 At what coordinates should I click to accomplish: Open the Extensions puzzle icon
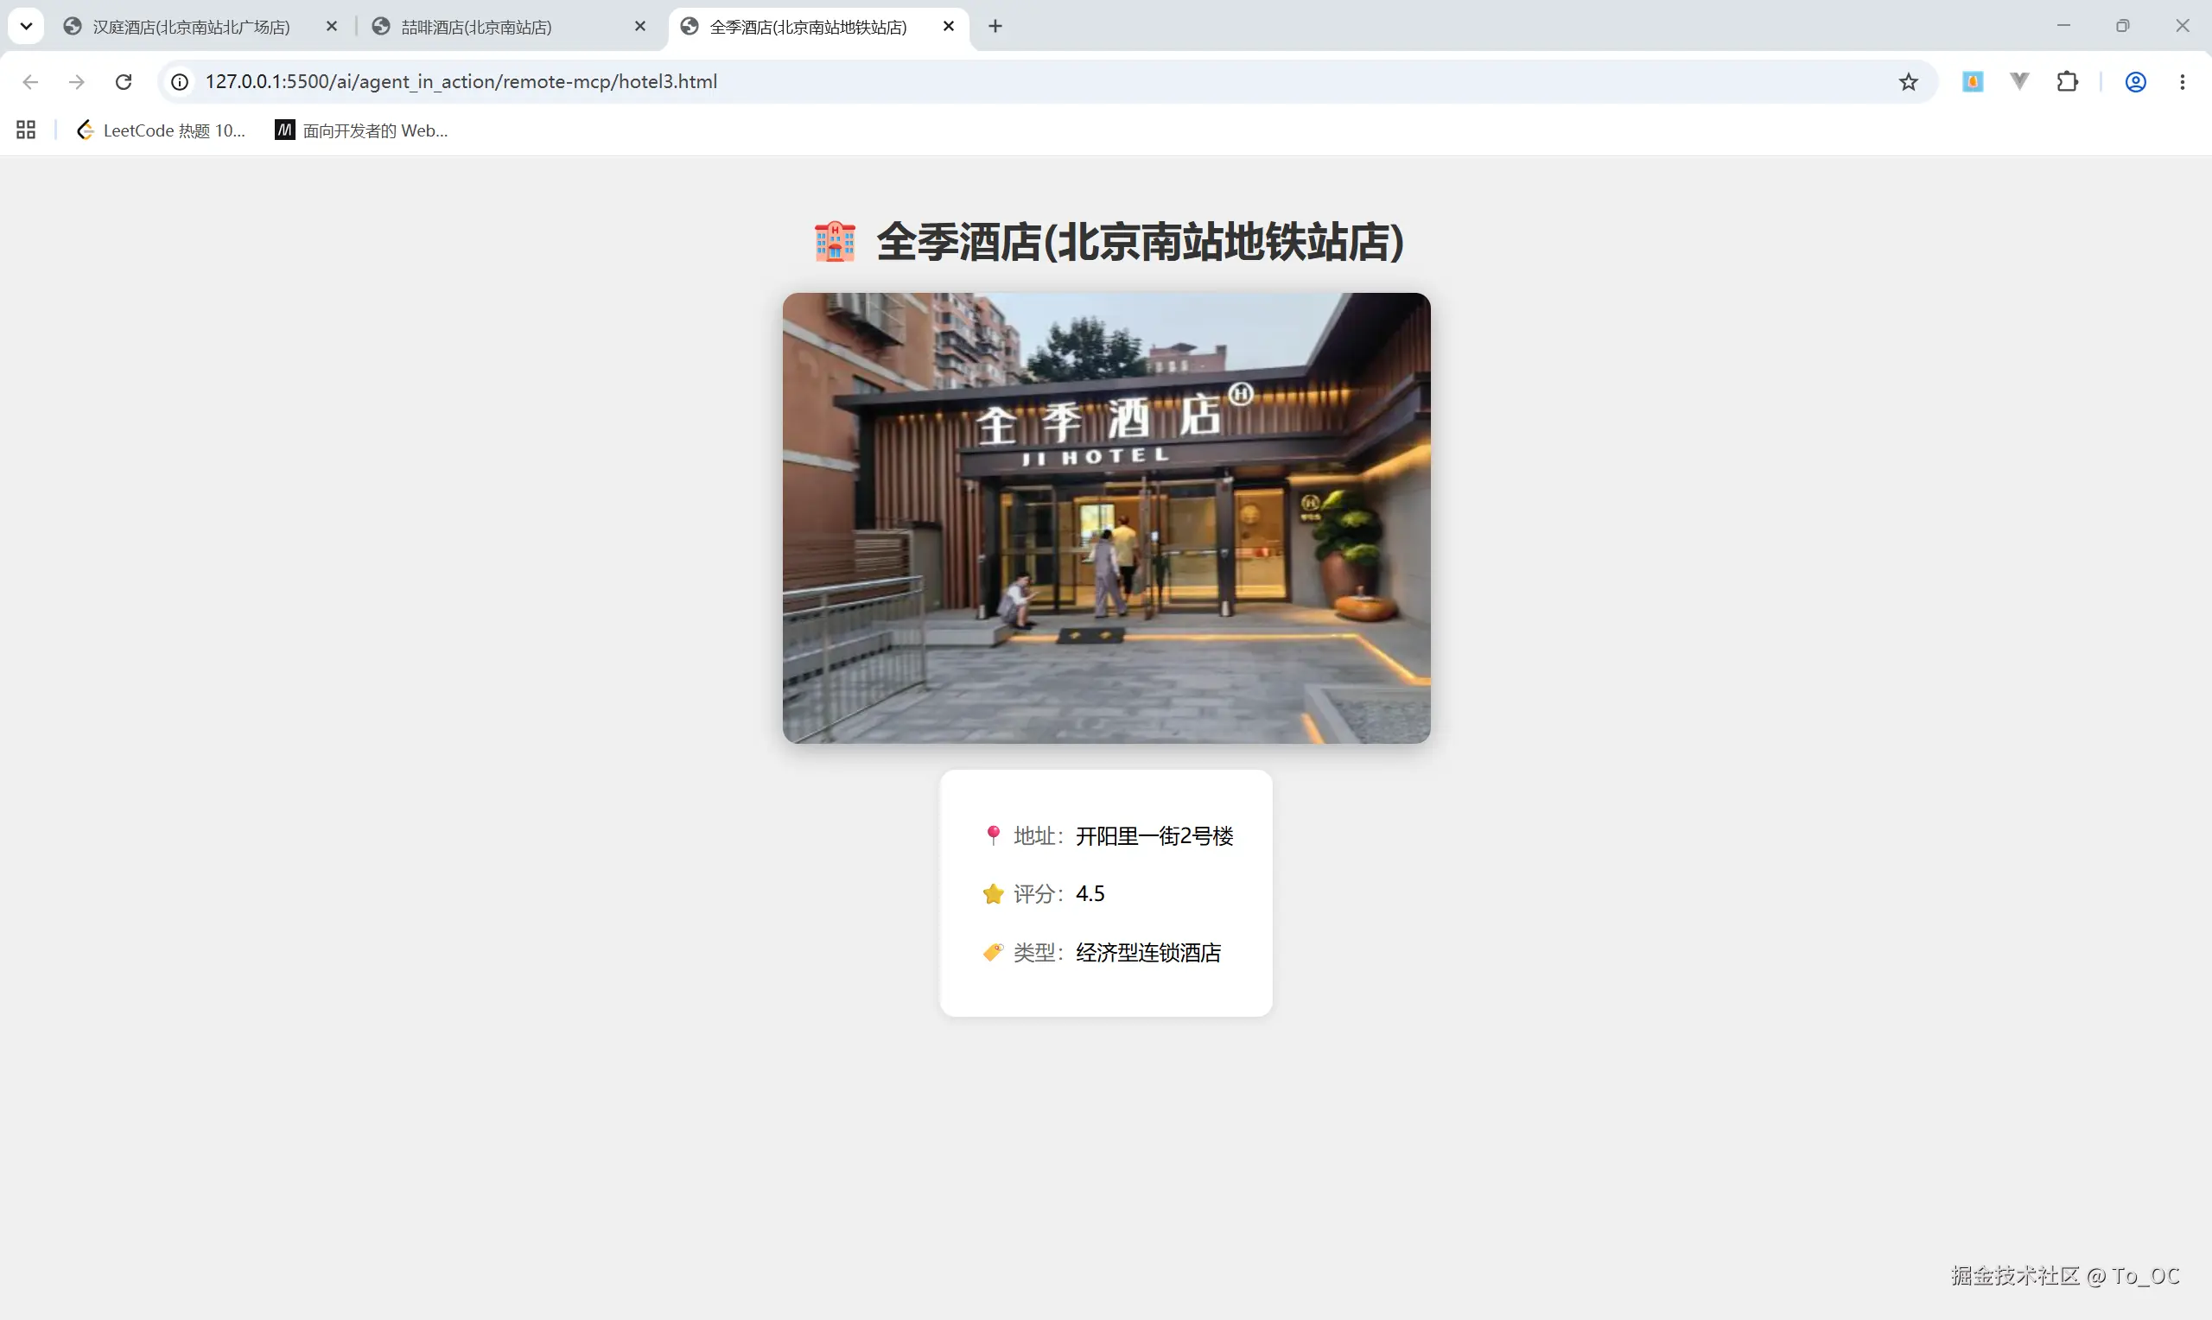tap(2068, 82)
